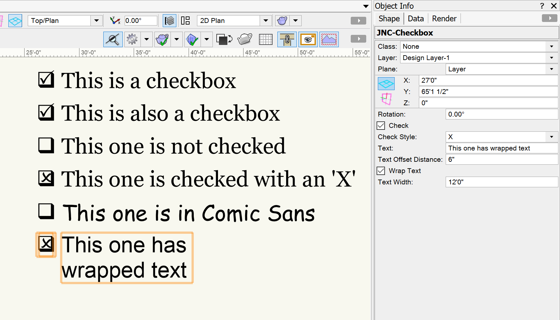Click the Object Info help question mark
Image resolution: width=560 pixels, height=320 pixels.
(x=542, y=6)
